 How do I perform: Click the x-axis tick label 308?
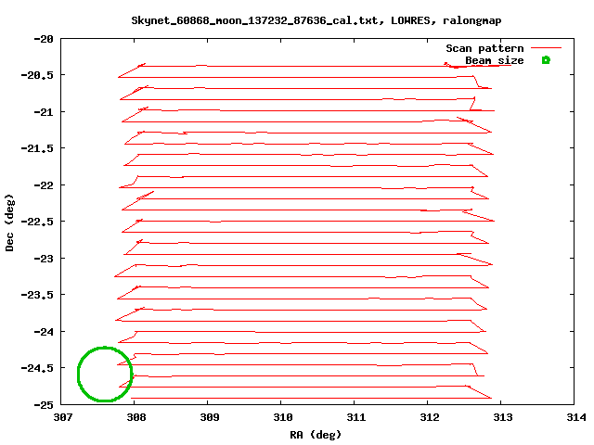click(136, 417)
